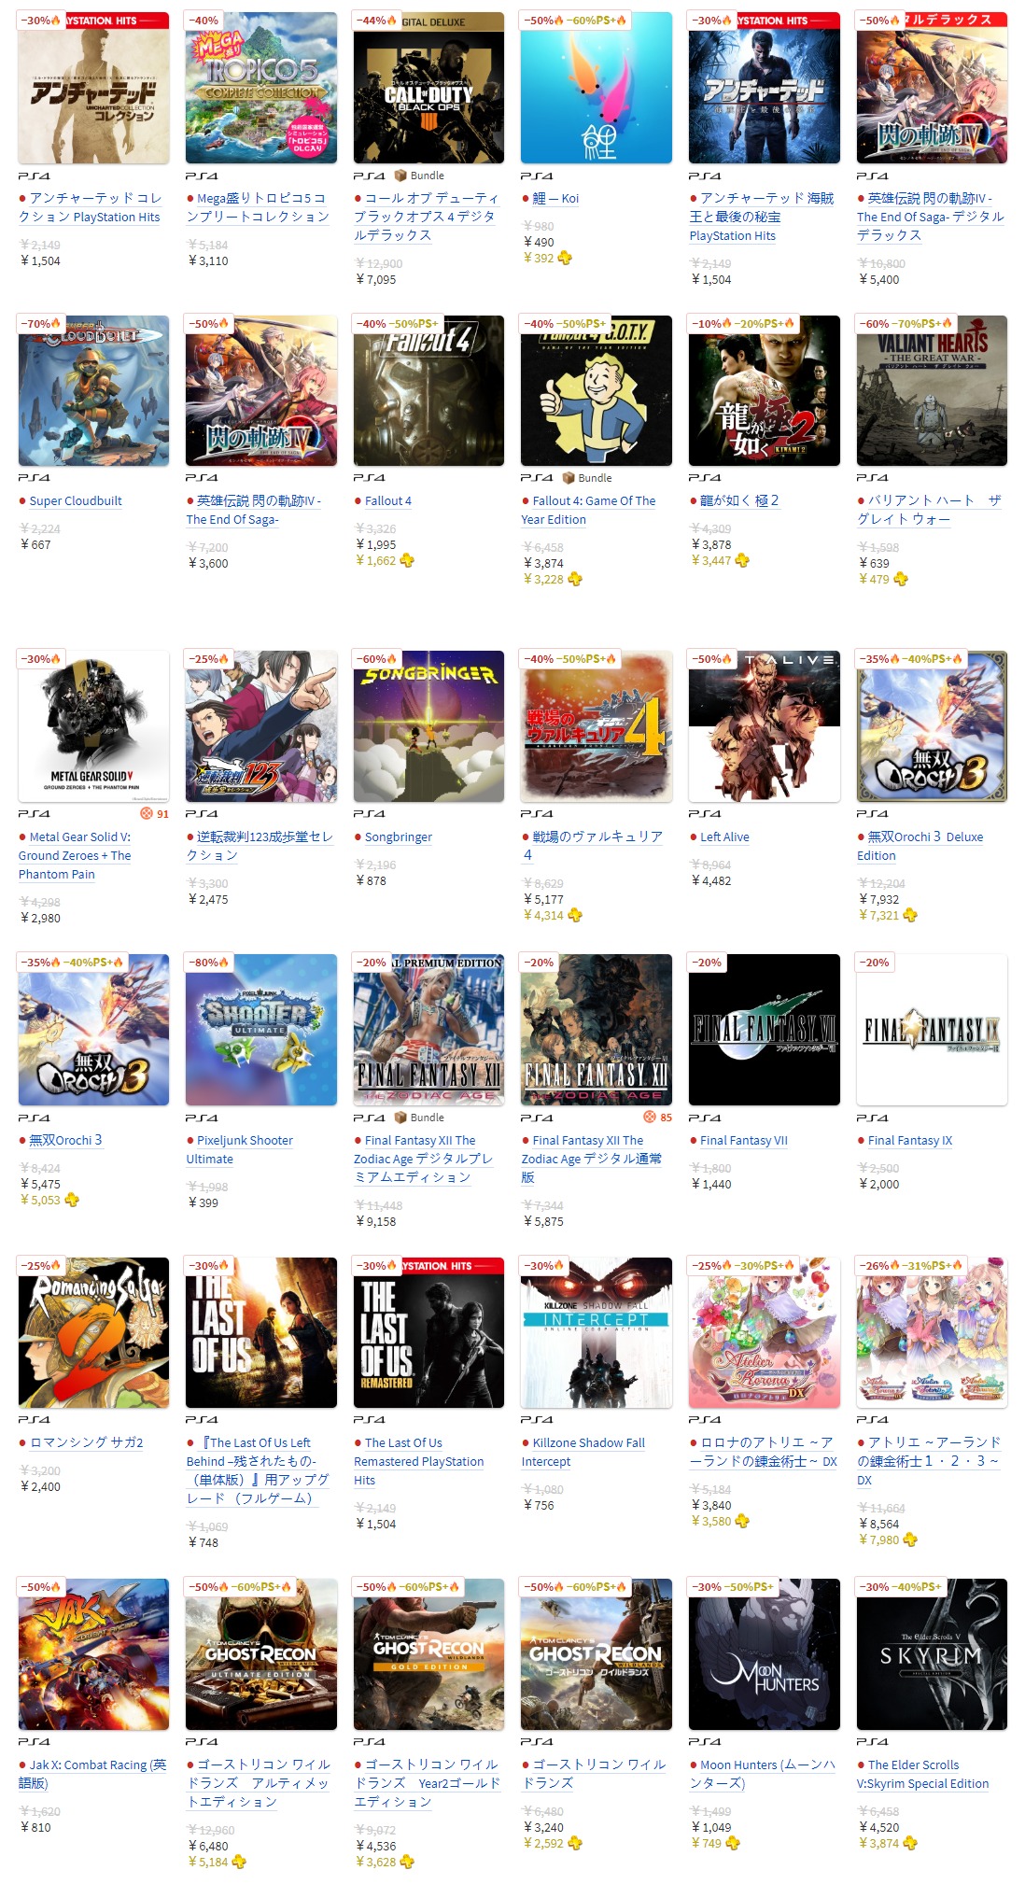Image resolution: width=1025 pixels, height=1884 pixels.
Task: Open the Killzone Shadow Fall Intercept link
Action: point(583,1452)
